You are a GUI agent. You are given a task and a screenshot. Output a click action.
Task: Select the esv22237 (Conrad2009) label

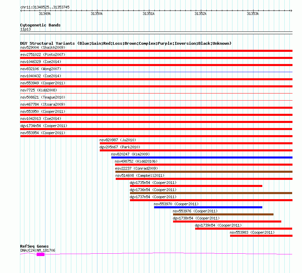point(136,168)
